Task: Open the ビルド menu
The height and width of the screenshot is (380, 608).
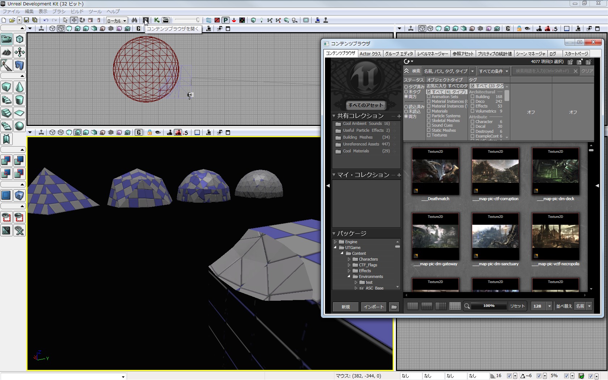Action: tap(77, 11)
